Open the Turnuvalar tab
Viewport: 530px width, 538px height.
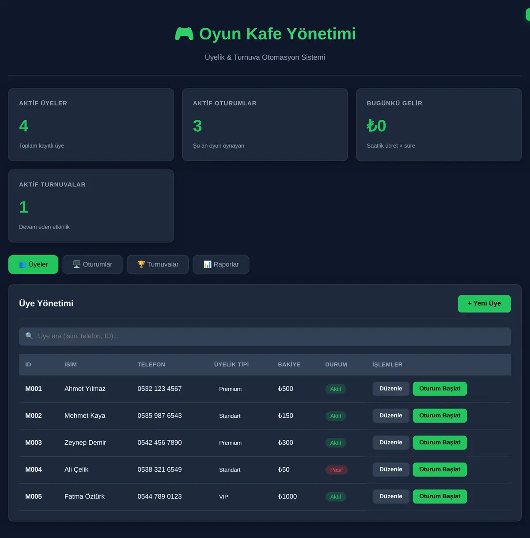click(x=158, y=264)
